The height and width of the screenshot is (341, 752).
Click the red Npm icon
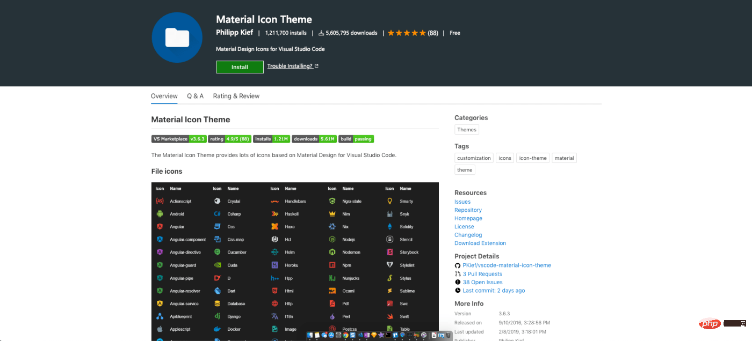tap(332, 265)
